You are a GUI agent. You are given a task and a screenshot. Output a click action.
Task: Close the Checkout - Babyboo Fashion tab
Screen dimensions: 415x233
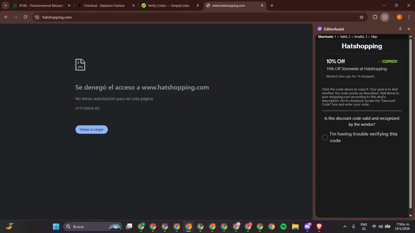[133, 6]
